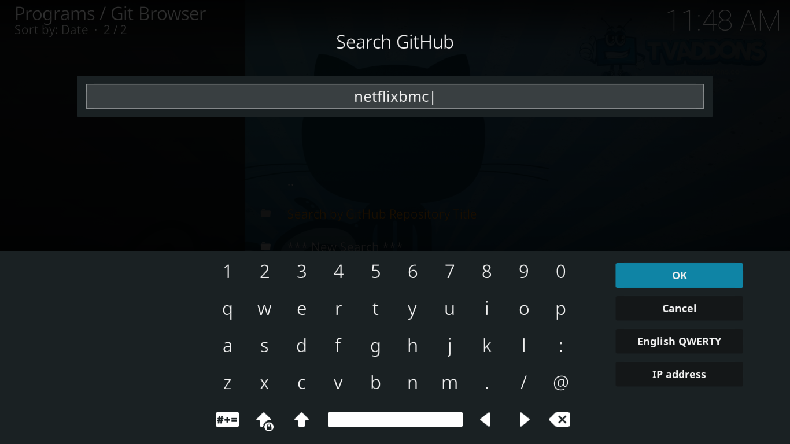Dismiss keyboard with Cancel button
Image resolution: width=790 pixels, height=444 pixels.
pos(679,308)
